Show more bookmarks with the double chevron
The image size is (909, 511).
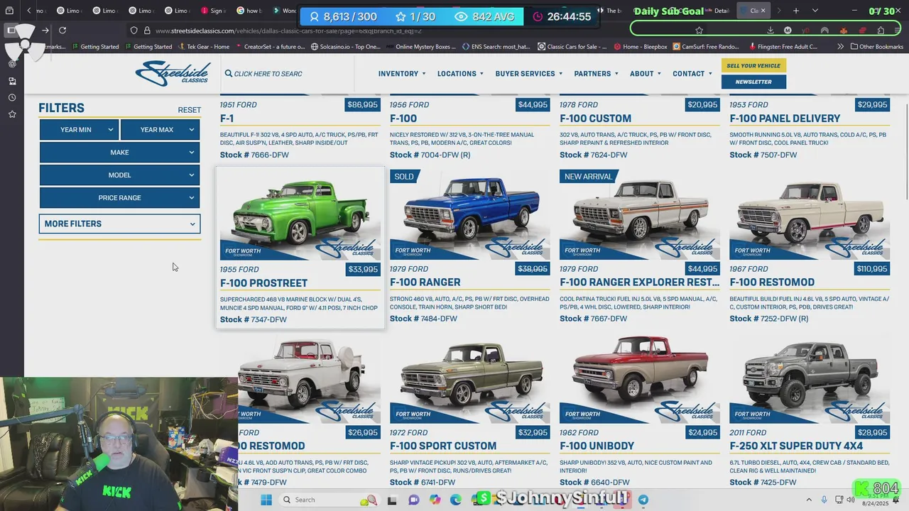click(x=841, y=47)
